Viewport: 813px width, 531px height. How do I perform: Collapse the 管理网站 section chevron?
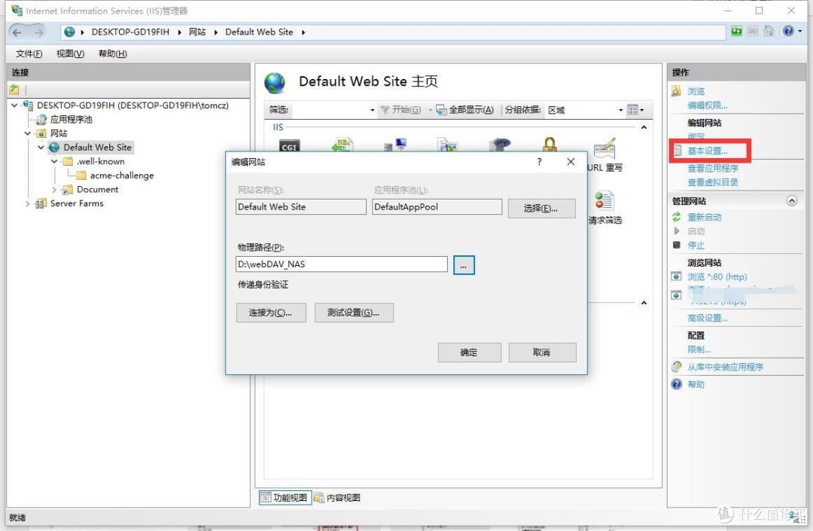(791, 201)
